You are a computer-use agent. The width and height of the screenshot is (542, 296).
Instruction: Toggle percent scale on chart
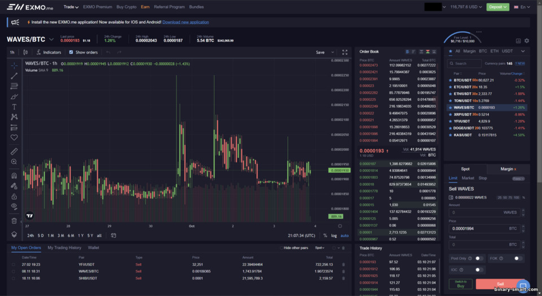point(325,236)
